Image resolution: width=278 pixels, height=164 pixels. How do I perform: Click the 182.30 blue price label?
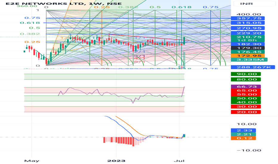(x=248, y=44)
